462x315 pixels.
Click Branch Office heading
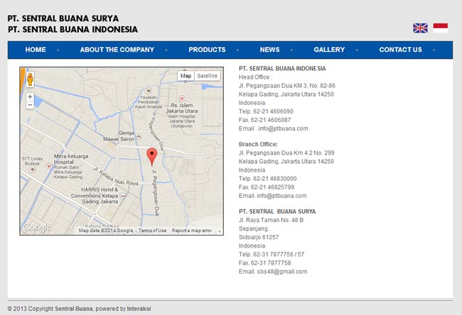click(258, 144)
